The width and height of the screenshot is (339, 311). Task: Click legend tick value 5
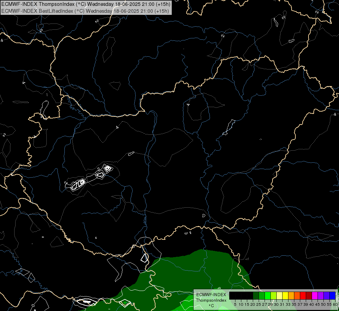235,304
